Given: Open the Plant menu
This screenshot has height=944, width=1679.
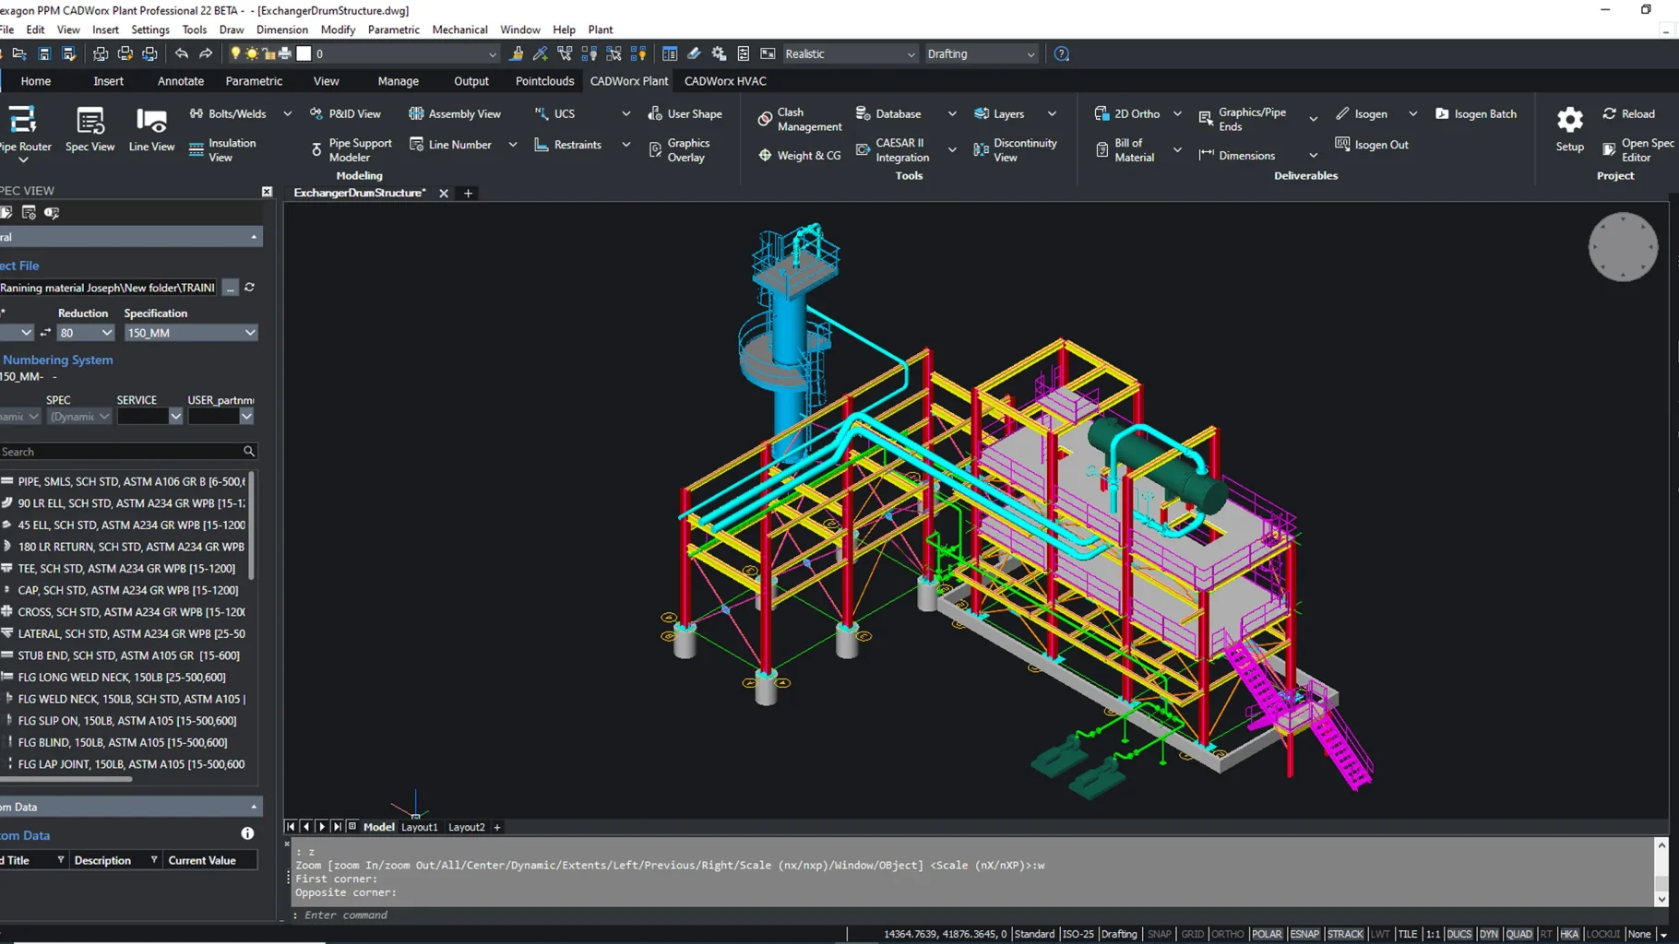Looking at the screenshot, I should click(600, 29).
